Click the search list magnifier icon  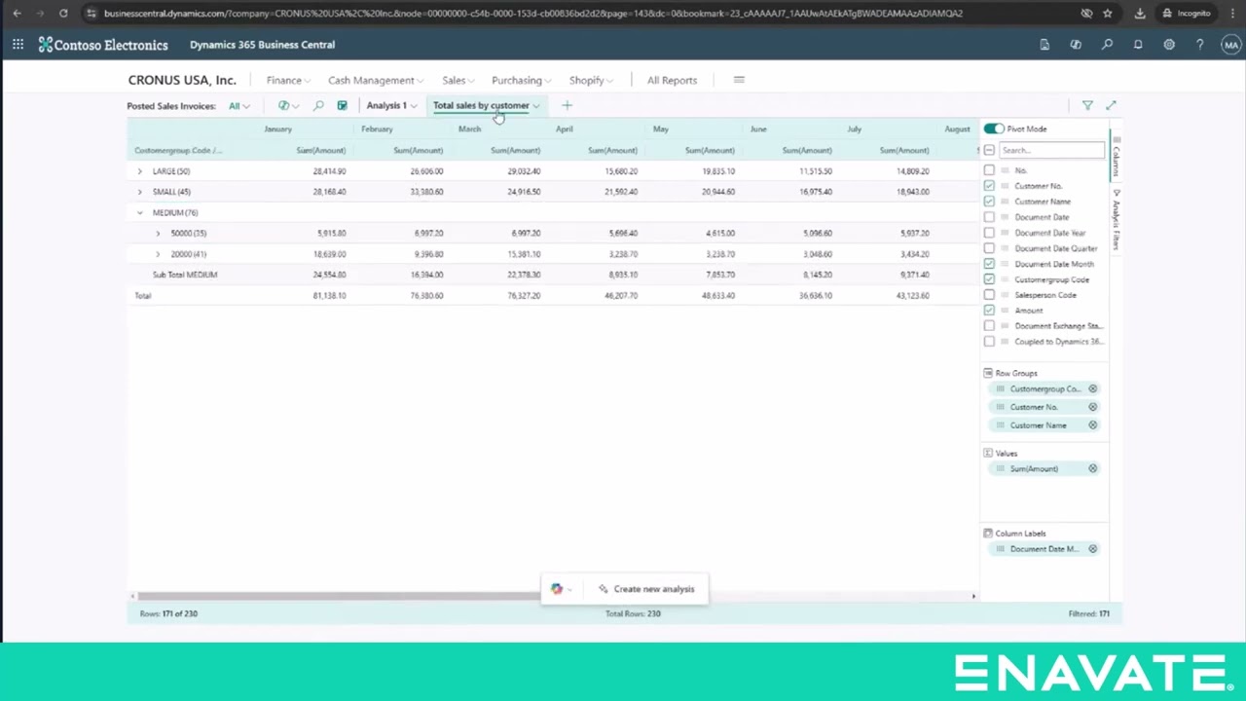click(318, 105)
